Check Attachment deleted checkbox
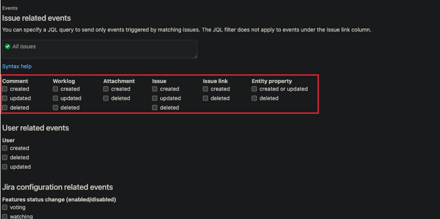The image size is (440, 219). tap(107, 98)
